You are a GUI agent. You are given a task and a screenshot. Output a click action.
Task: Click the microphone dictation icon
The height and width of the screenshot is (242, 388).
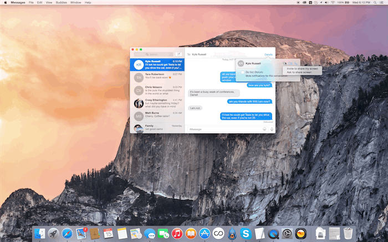(272, 129)
